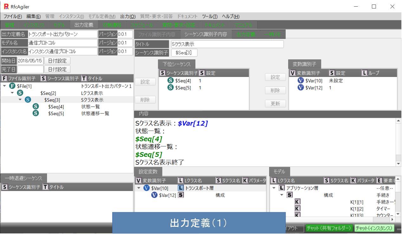Click V 変数識別子 header icon in 変数識別子 panel
Image resolution: width=402 pixels, height=234 pixels.
[293, 73]
